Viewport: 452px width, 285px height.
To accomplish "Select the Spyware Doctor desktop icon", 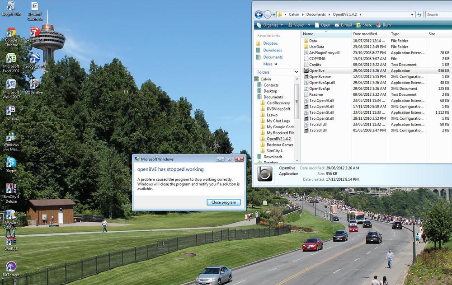I will (11, 220).
